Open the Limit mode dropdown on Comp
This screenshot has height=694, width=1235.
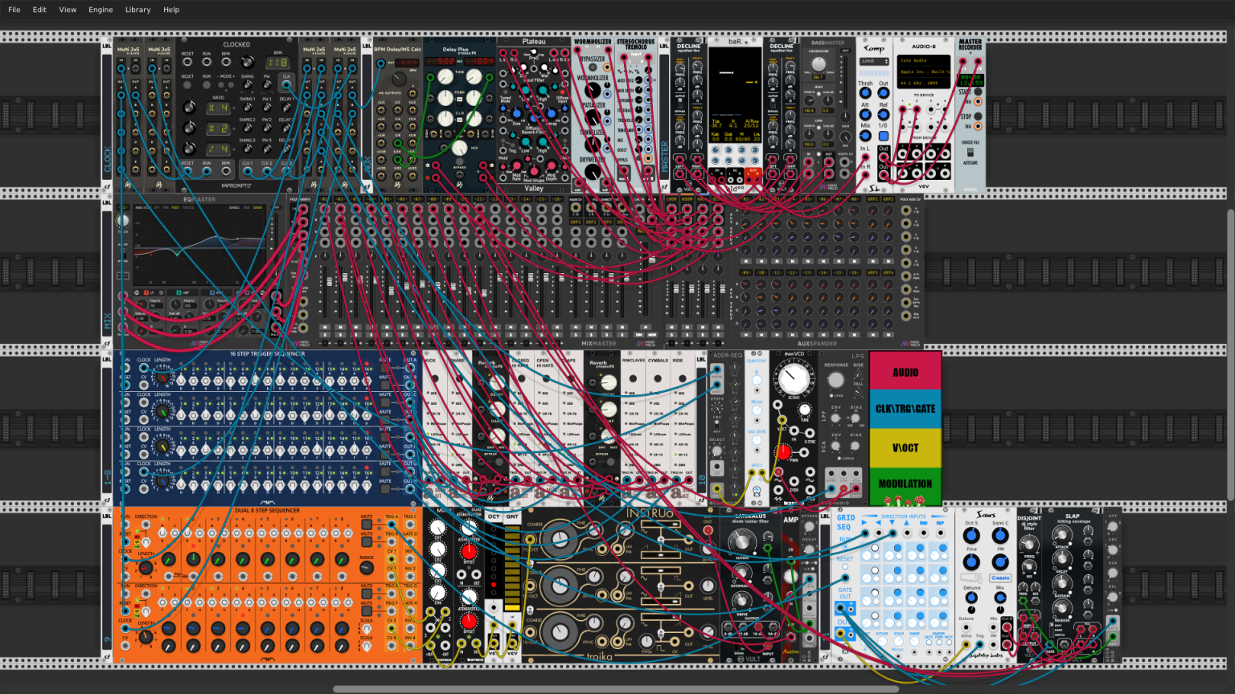(874, 62)
